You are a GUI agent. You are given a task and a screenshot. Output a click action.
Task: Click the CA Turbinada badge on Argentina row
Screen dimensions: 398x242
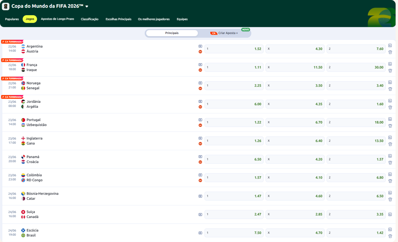[x=12, y=42]
